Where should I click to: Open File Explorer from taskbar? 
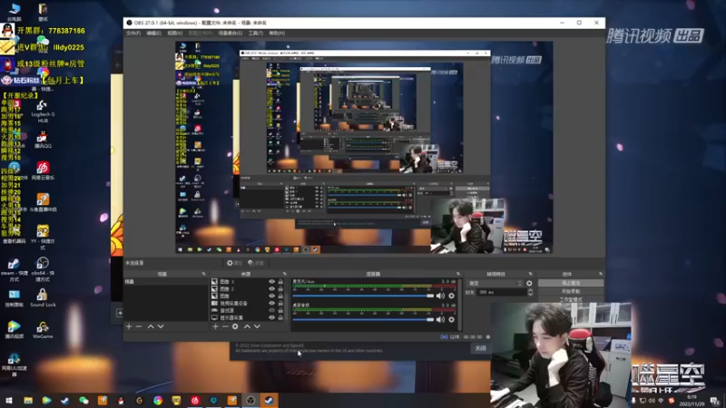pos(28,400)
